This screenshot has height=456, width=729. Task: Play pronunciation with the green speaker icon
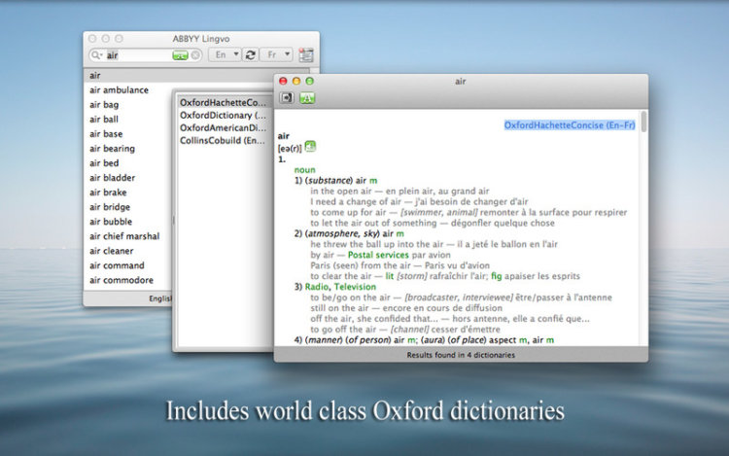pyautogui.click(x=310, y=147)
